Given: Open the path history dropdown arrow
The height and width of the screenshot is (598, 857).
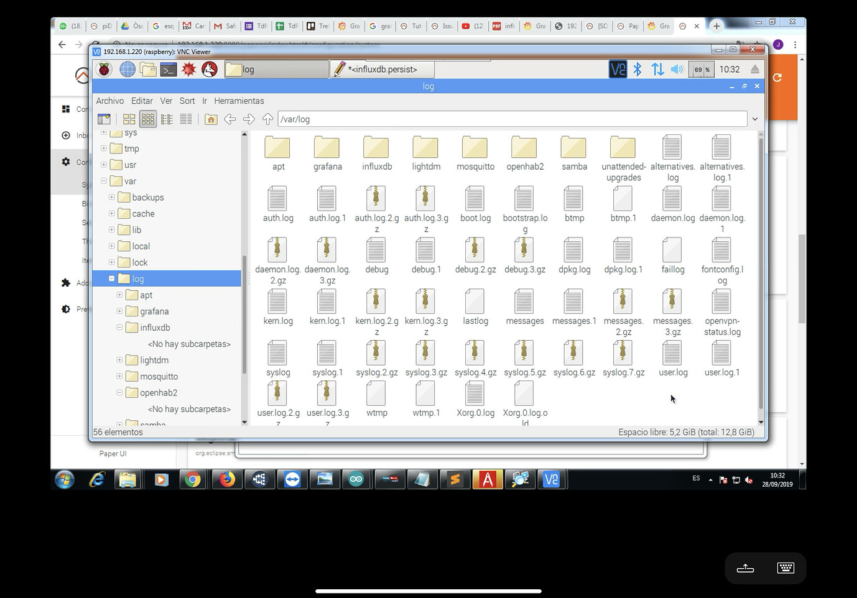Looking at the screenshot, I should (x=755, y=119).
